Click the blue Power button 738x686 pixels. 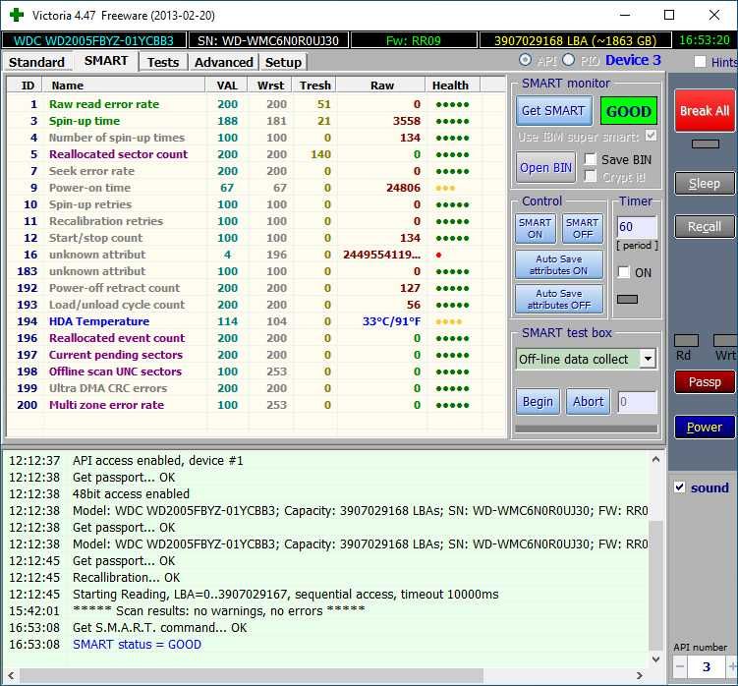click(x=705, y=428)
